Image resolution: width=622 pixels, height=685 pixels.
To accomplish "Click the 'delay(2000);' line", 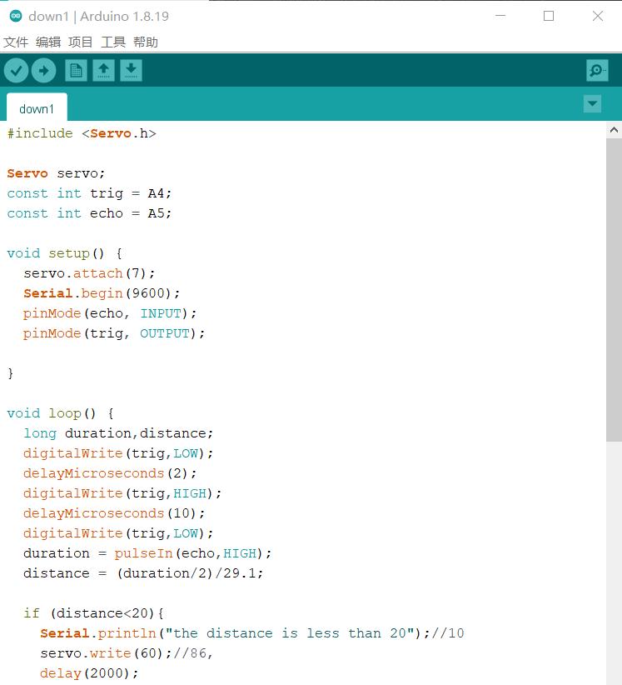I will coord(89,673).
